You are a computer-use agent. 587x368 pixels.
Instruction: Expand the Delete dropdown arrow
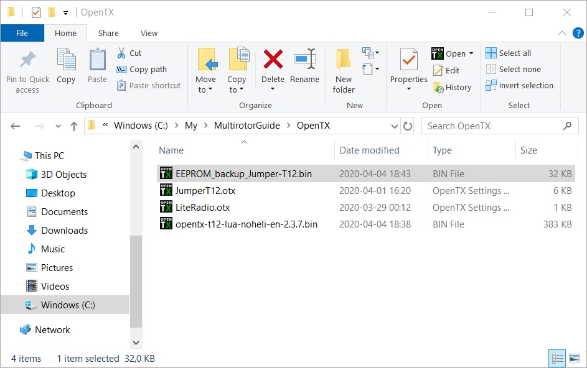(x=273, y=89)
